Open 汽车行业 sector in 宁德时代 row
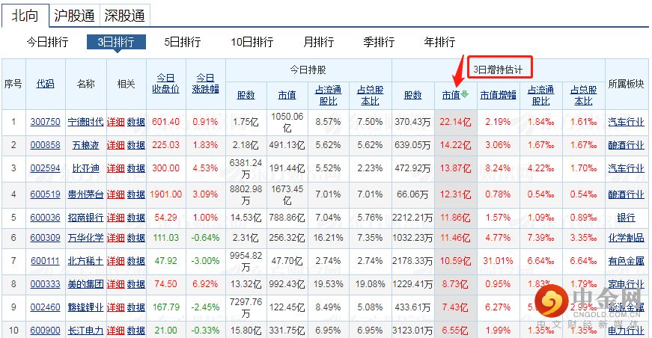The width and height of the screenshot is (652, 338). 627,122
